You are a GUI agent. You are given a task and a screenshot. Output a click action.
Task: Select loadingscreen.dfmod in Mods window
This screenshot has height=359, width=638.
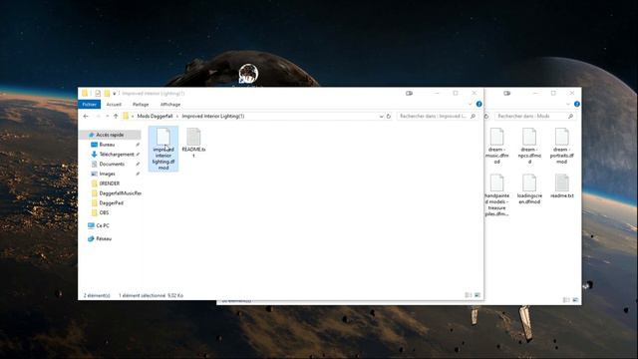529,189
